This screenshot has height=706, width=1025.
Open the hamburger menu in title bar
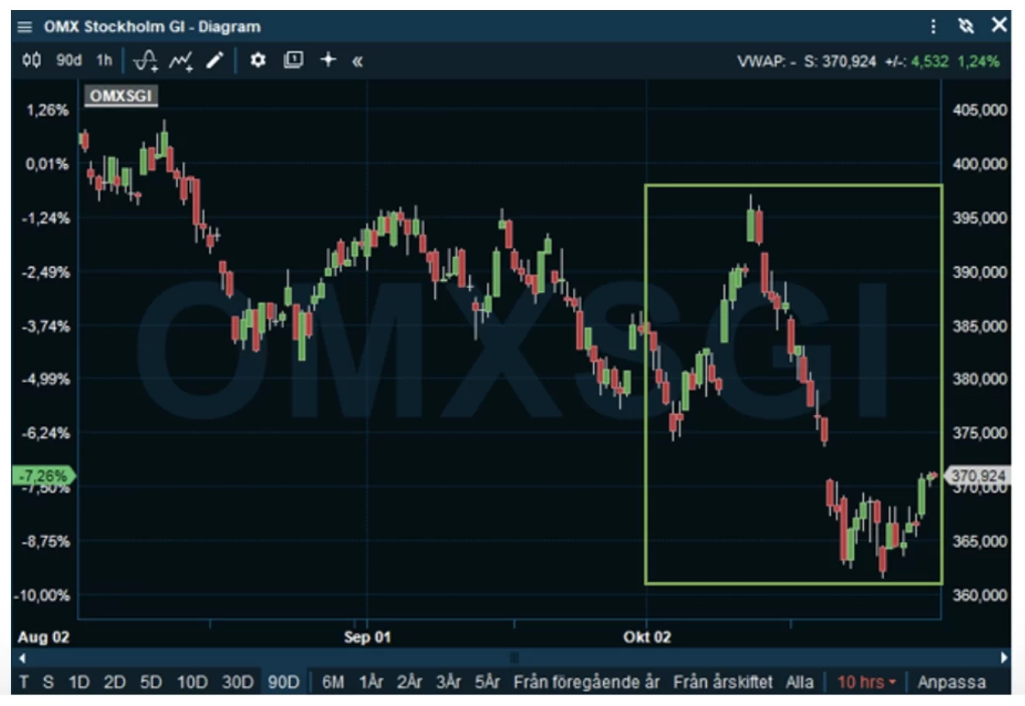coord(25,27)
